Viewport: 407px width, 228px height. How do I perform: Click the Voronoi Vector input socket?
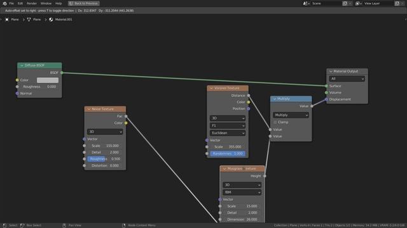pyautogui.click(x=207, y=141)
